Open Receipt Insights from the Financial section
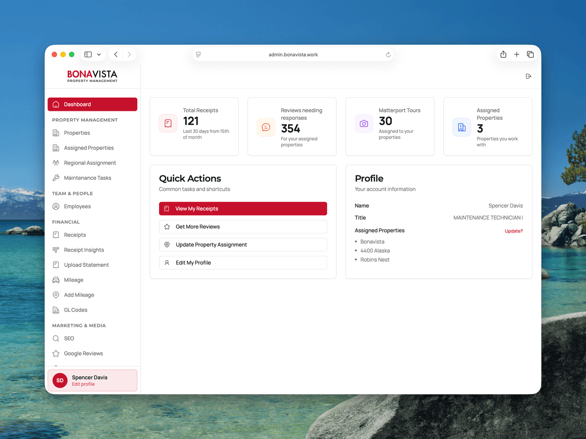Image resolution: width=586 pixels, height=439 pixels. coord(83,250)
